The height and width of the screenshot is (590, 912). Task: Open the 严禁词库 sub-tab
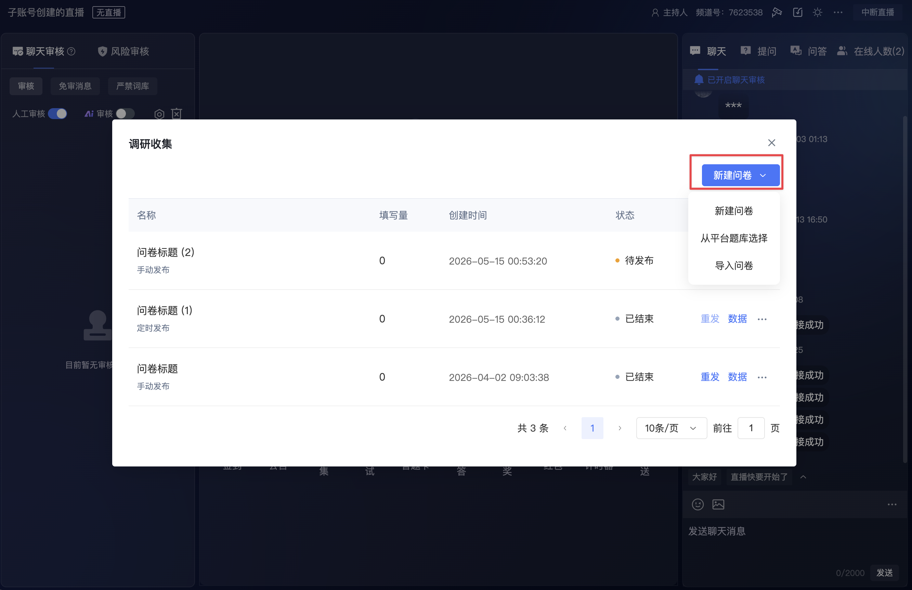coord(132,86)
